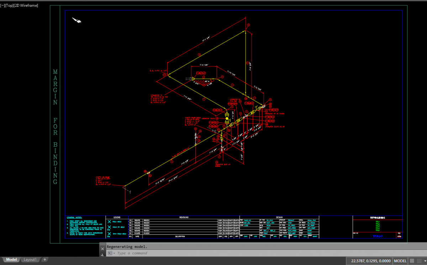Close the command line window
Image resolution: width=427 pixels, height=265 pixels.
pos(102,249)
